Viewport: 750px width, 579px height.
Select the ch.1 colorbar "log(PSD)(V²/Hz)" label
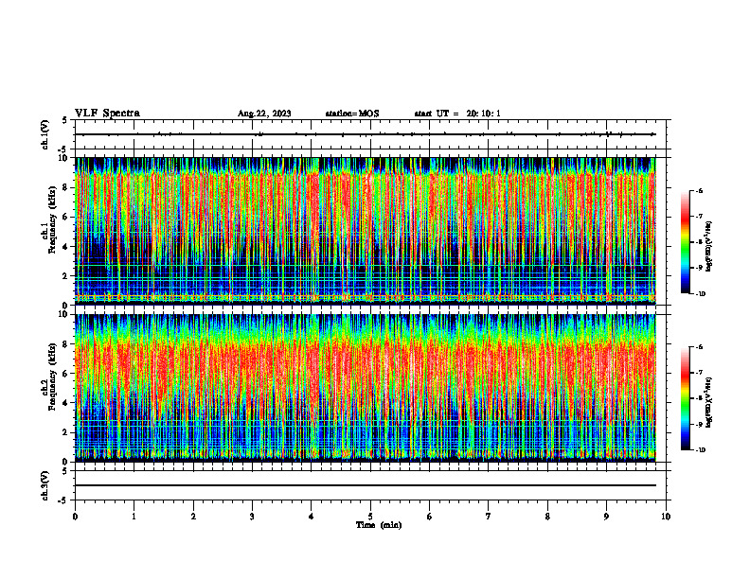point(709,247)
